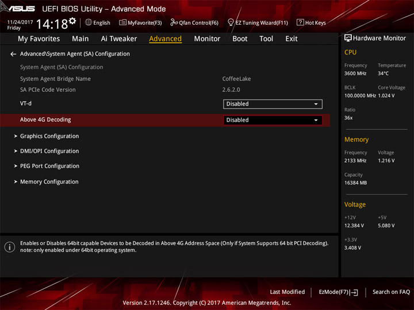Viewport: 414px width, 310px height.
Task: Go to the Boot tab
Action: 240,39
